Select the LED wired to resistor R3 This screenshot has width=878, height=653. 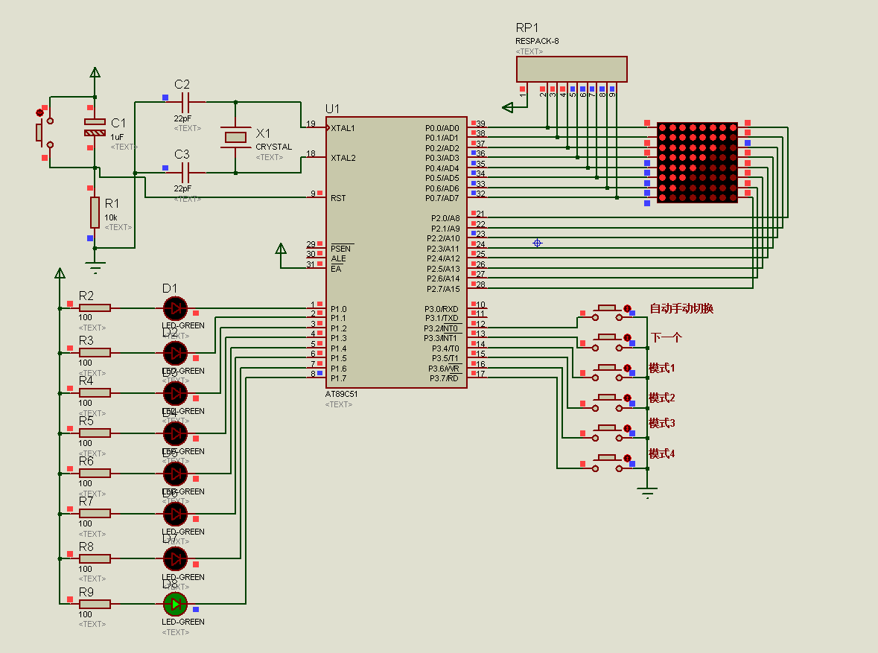tap(175, 353)
